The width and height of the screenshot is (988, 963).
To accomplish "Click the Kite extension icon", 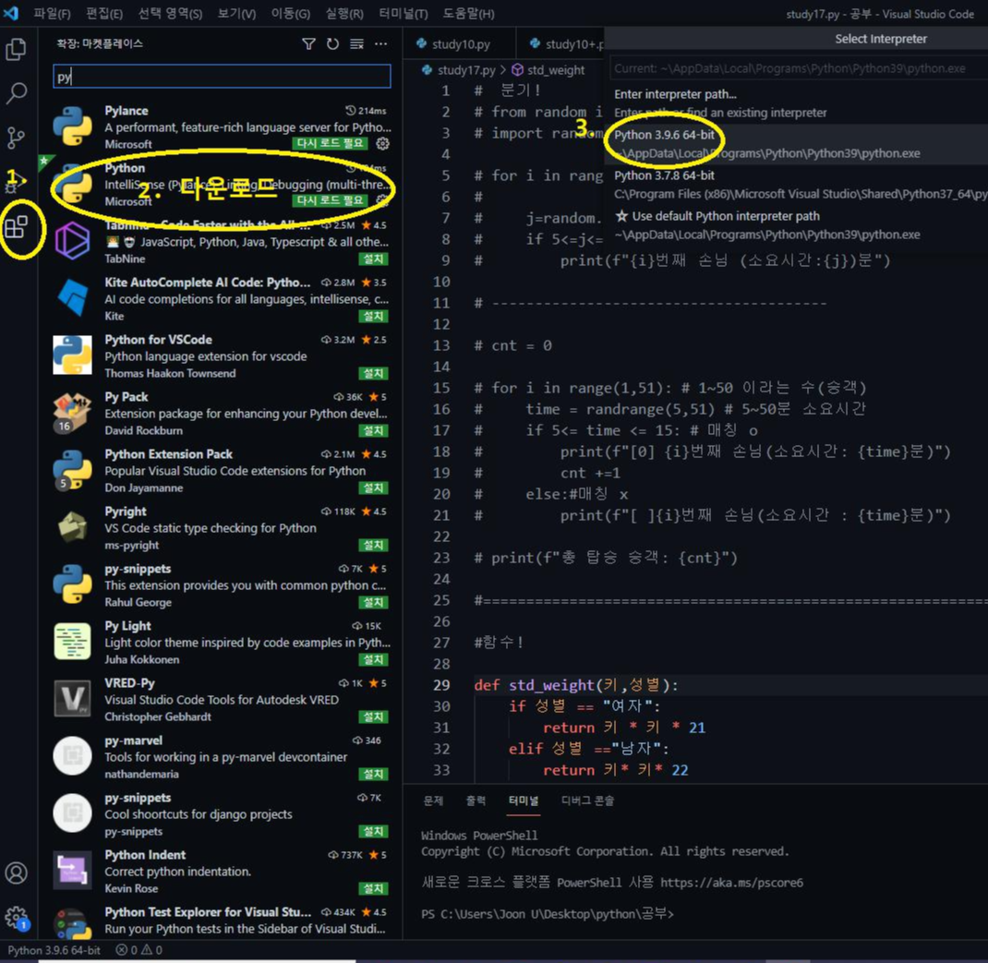I will click(x=72, y=297).
